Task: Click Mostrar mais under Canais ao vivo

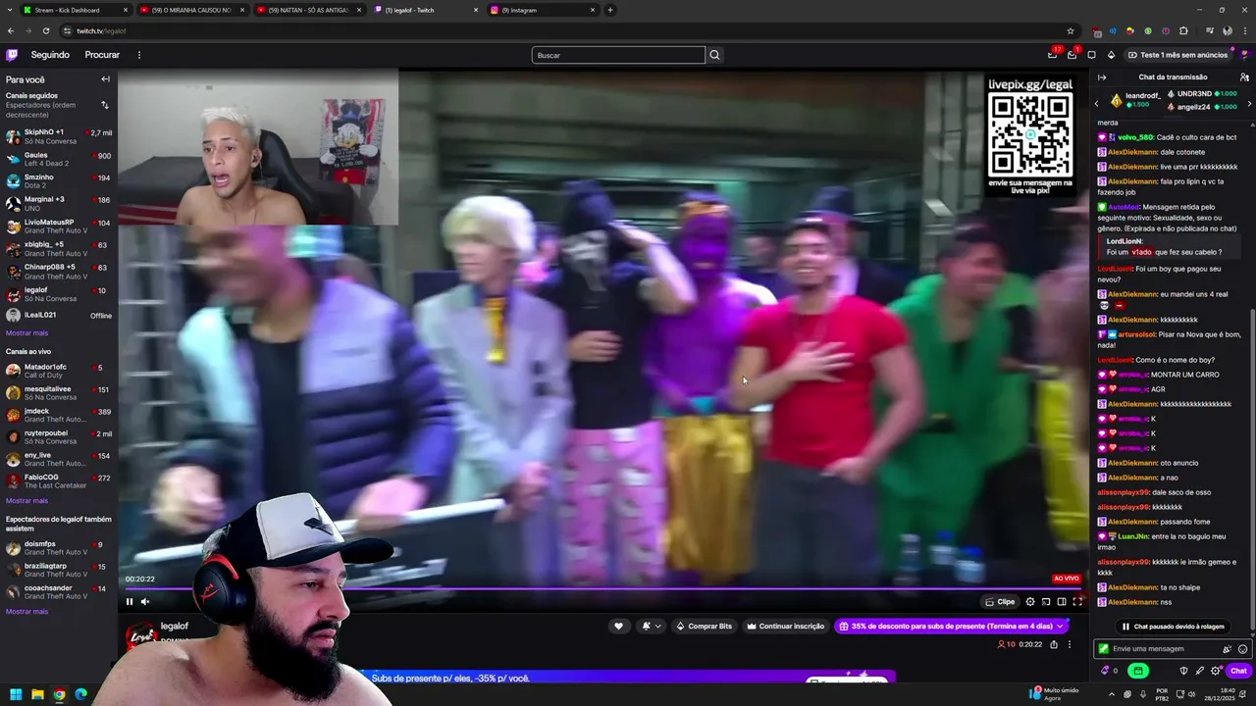Action: [26, 501]
